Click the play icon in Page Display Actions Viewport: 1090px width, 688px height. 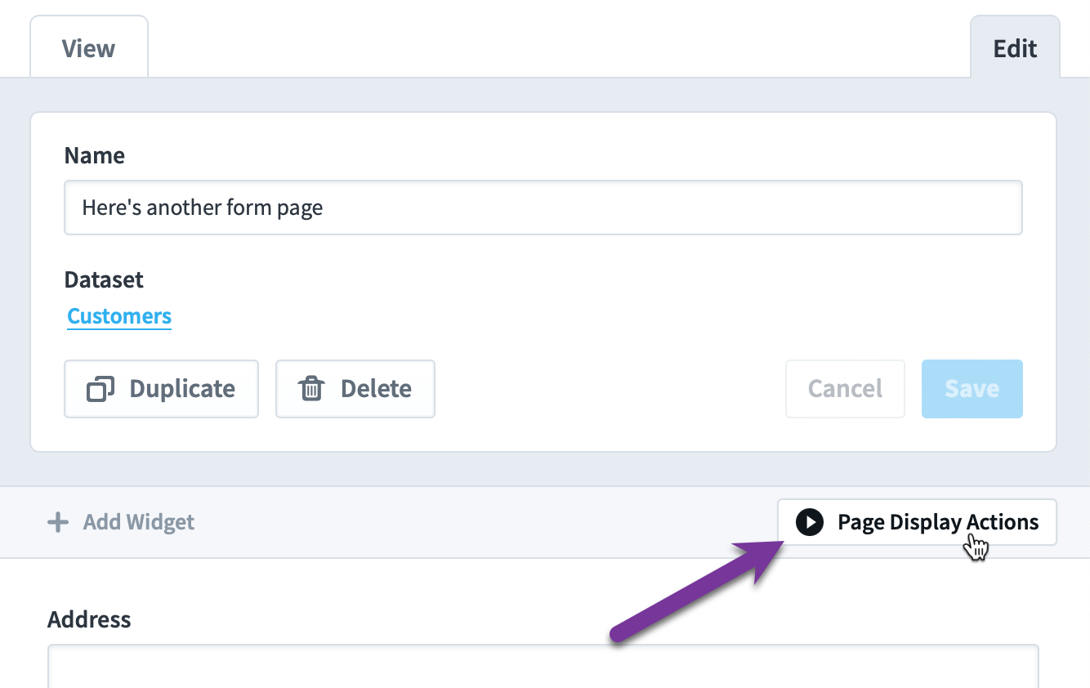tap(809, 522)
